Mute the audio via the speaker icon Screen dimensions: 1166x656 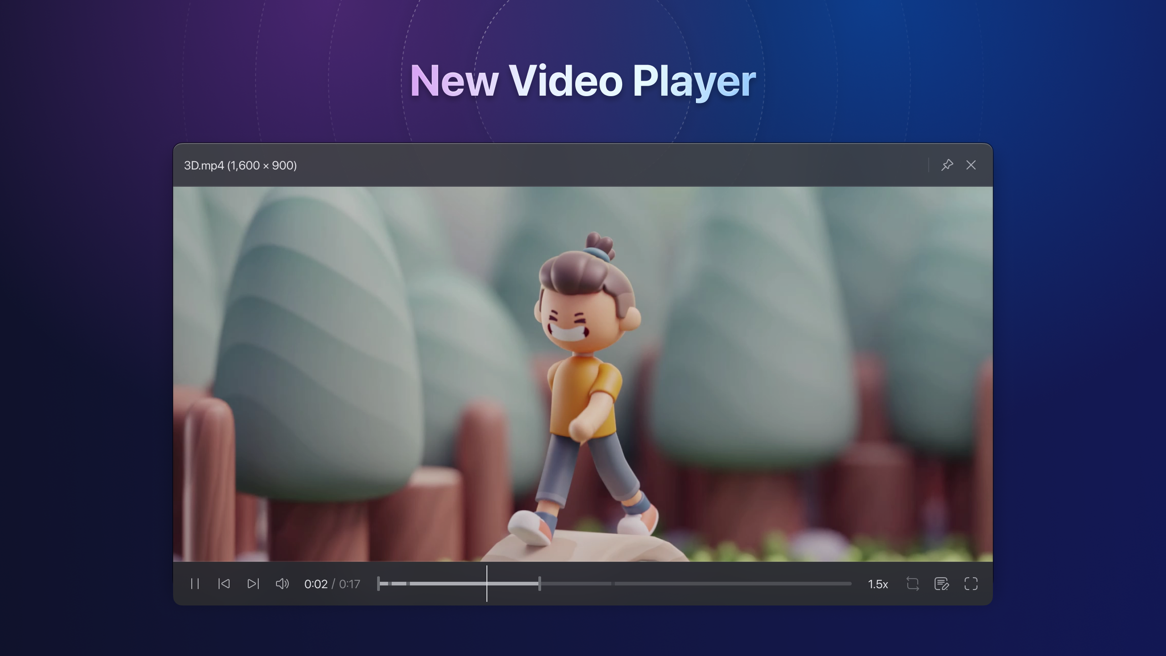coord(282,584)
